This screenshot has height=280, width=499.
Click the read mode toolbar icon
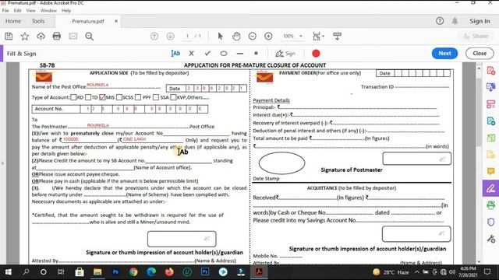pyautogui.click(x=337, y=37)
